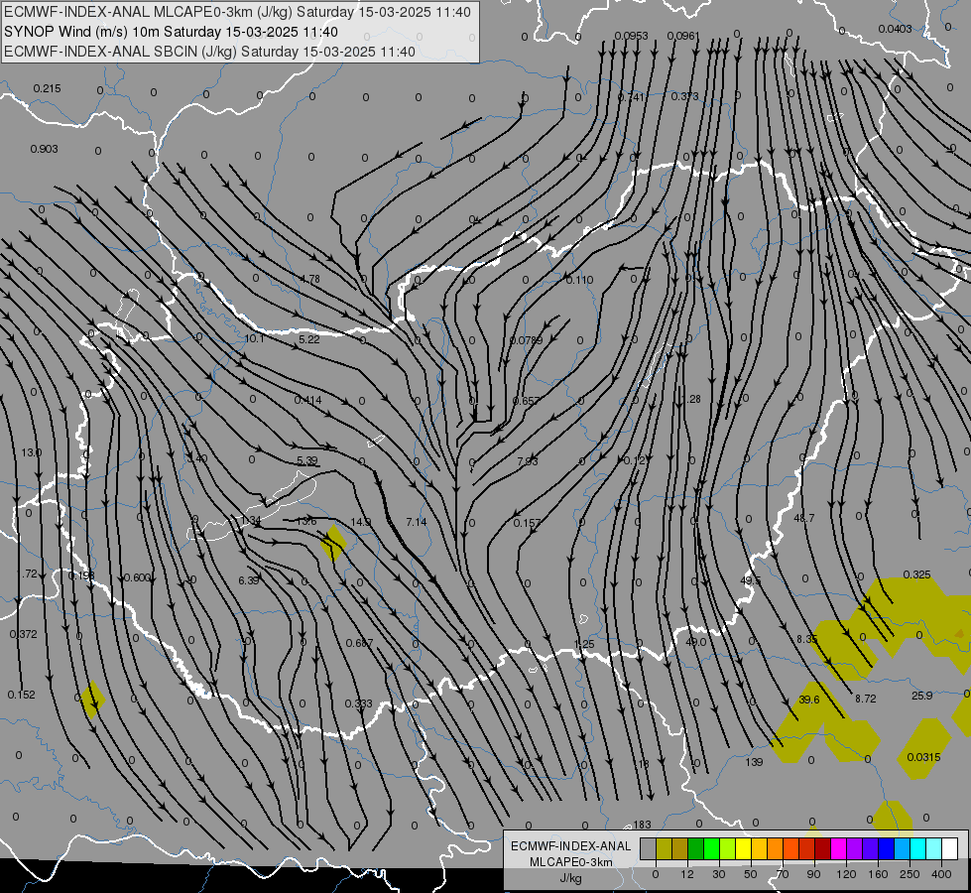Click the 0.325 value on yellow area
This screenshot has height=893, width=971.
[x=916, y=575]
